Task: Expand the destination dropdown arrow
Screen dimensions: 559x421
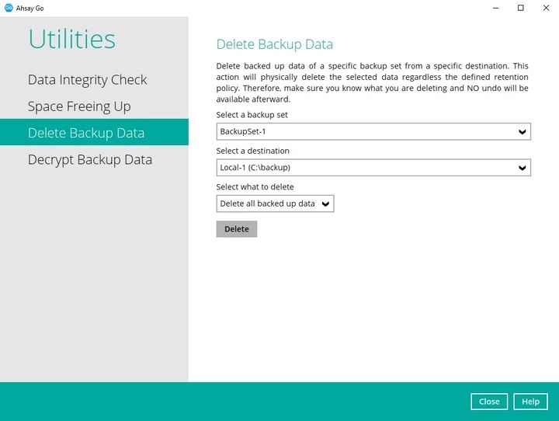Action: pos(522,168)
